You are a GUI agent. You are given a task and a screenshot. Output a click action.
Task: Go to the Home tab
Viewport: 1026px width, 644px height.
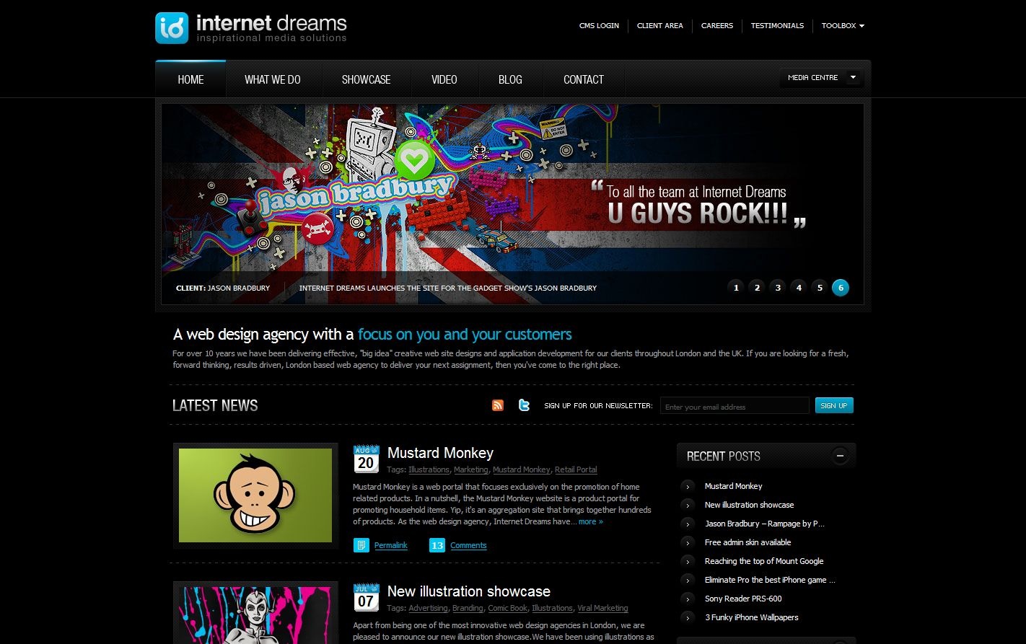190,79
